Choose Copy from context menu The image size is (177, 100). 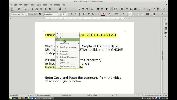click(x=67, y=36)
